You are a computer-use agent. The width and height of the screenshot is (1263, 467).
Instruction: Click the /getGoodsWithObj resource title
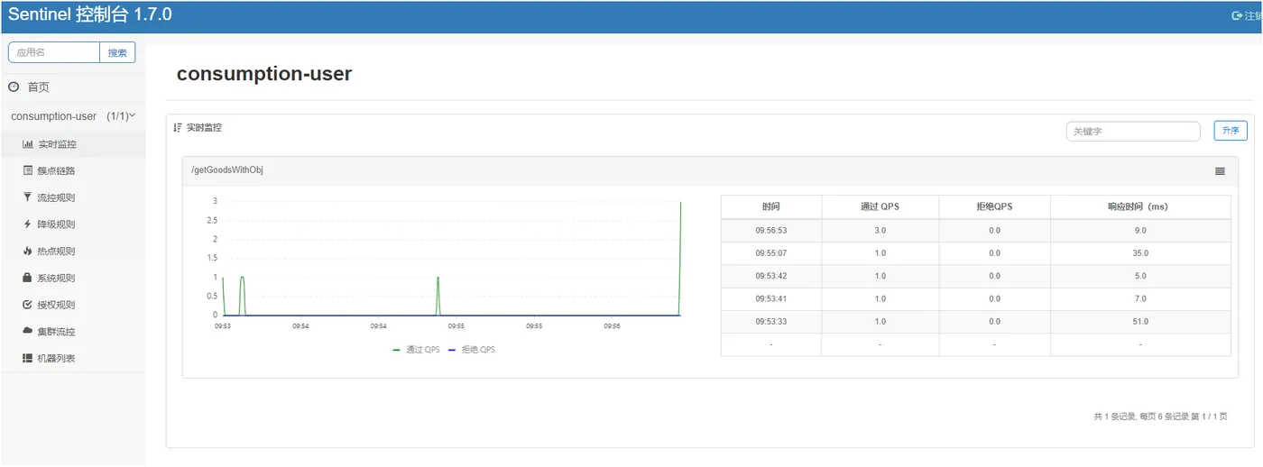pos(227,170)
